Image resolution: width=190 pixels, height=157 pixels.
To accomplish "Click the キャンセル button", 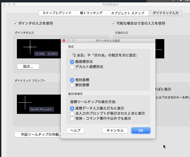I will click(115, 130).
